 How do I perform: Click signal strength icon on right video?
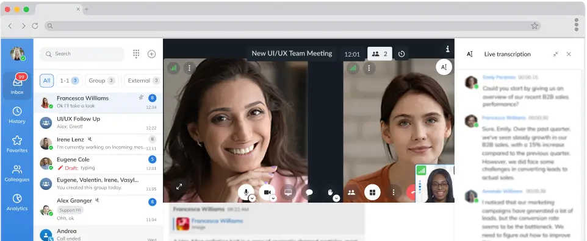click(353, 68)
